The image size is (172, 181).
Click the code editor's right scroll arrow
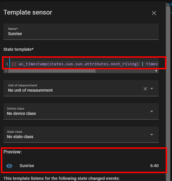[156, 71]
